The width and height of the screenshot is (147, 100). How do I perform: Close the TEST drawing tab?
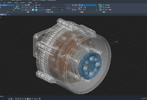6,15
